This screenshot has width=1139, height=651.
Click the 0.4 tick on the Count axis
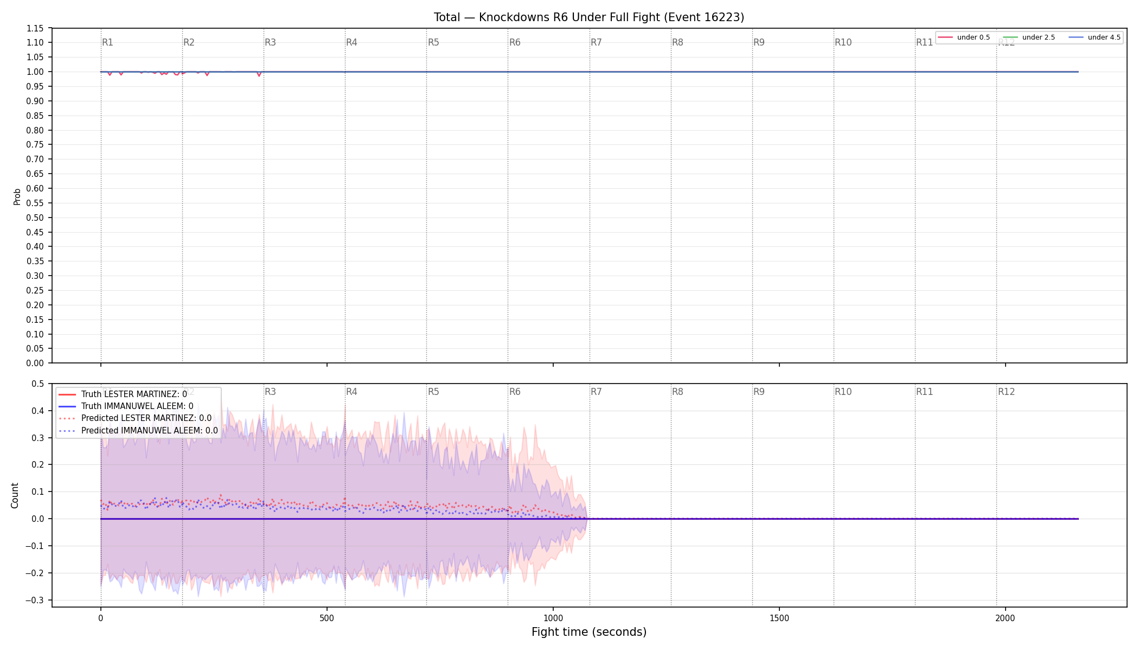[38, 411]
